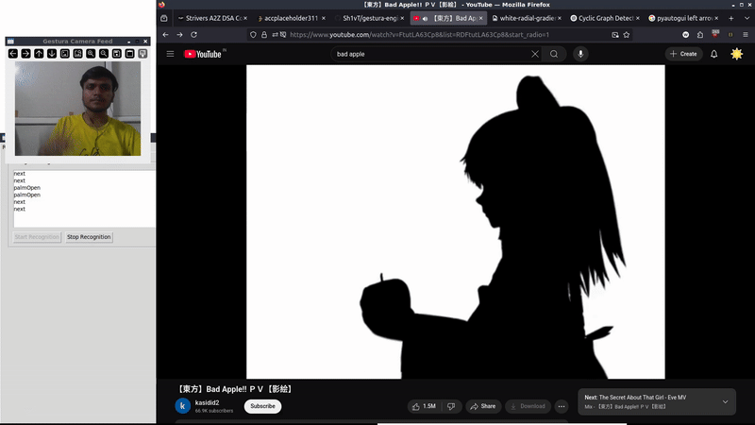Click up-arrow button in Gestura Camera Feed toolbar
The height and width of the screenshot is (425, 755).
pyautogui.click(x=39, y=54)
